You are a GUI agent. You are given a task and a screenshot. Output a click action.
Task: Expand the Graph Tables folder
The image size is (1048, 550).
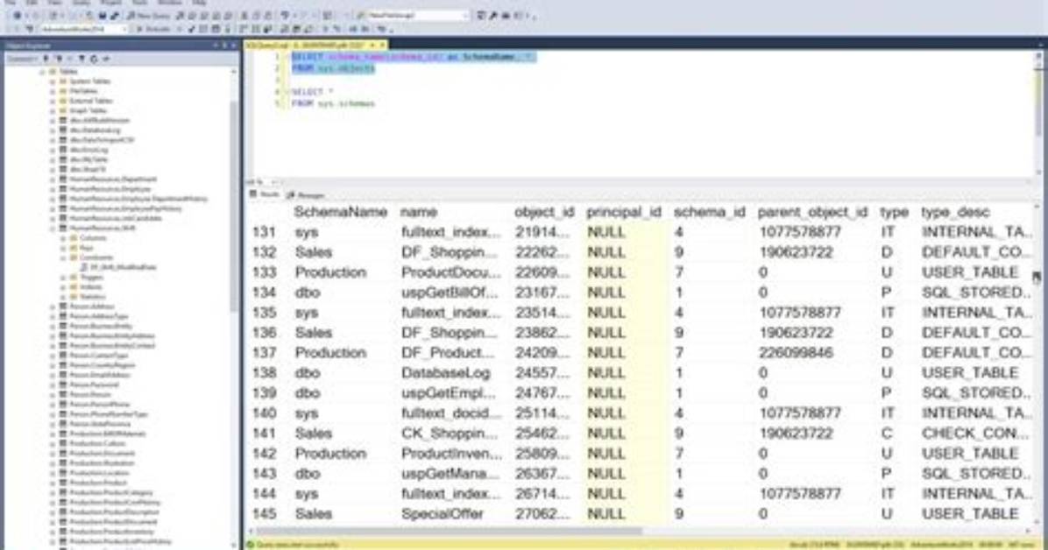(x=53, y=111)
